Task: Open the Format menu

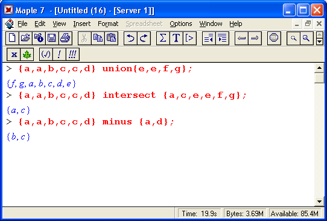Action: (x=108, y=24)
